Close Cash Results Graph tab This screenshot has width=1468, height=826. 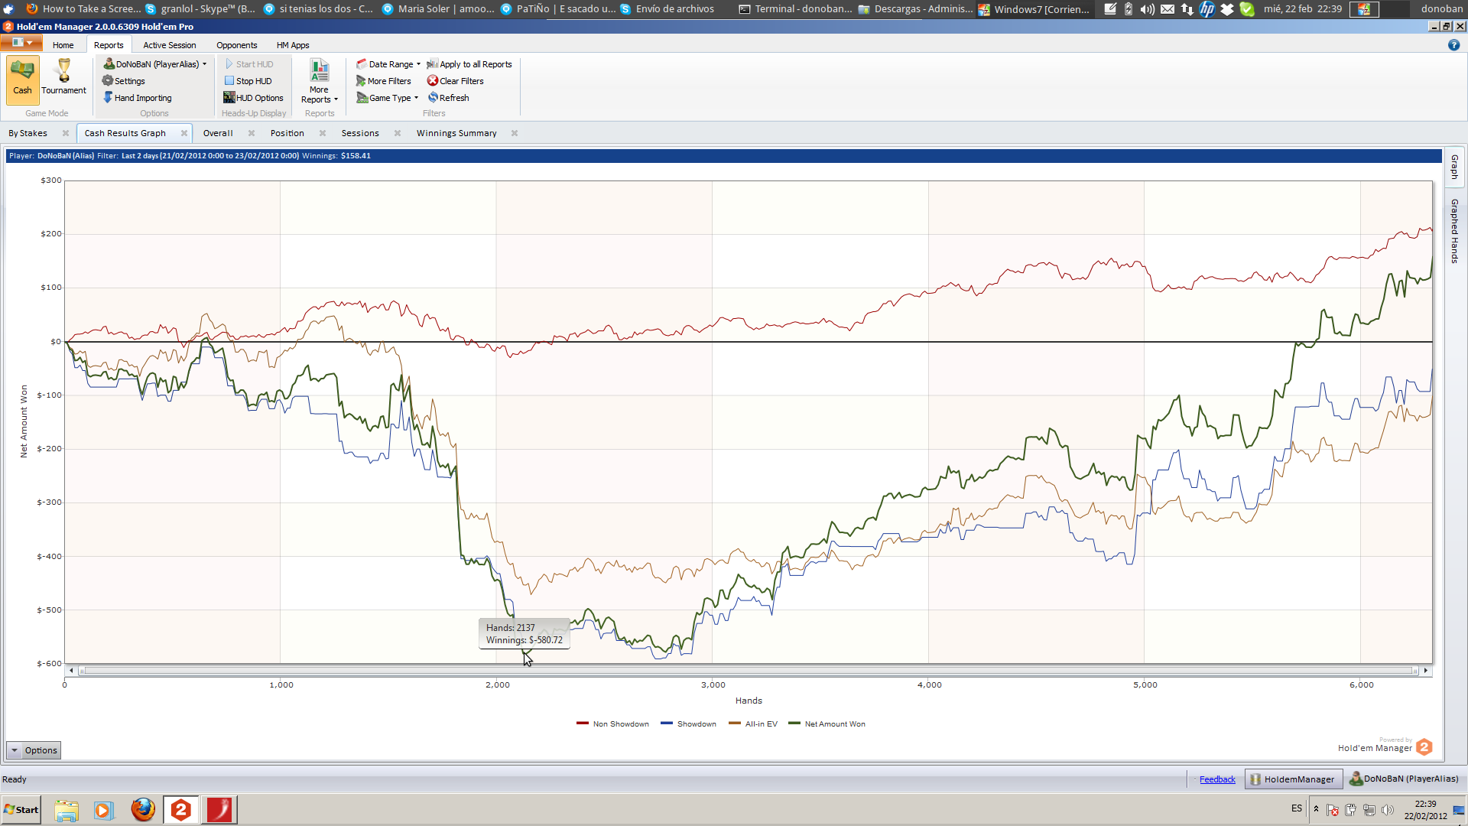184,133
